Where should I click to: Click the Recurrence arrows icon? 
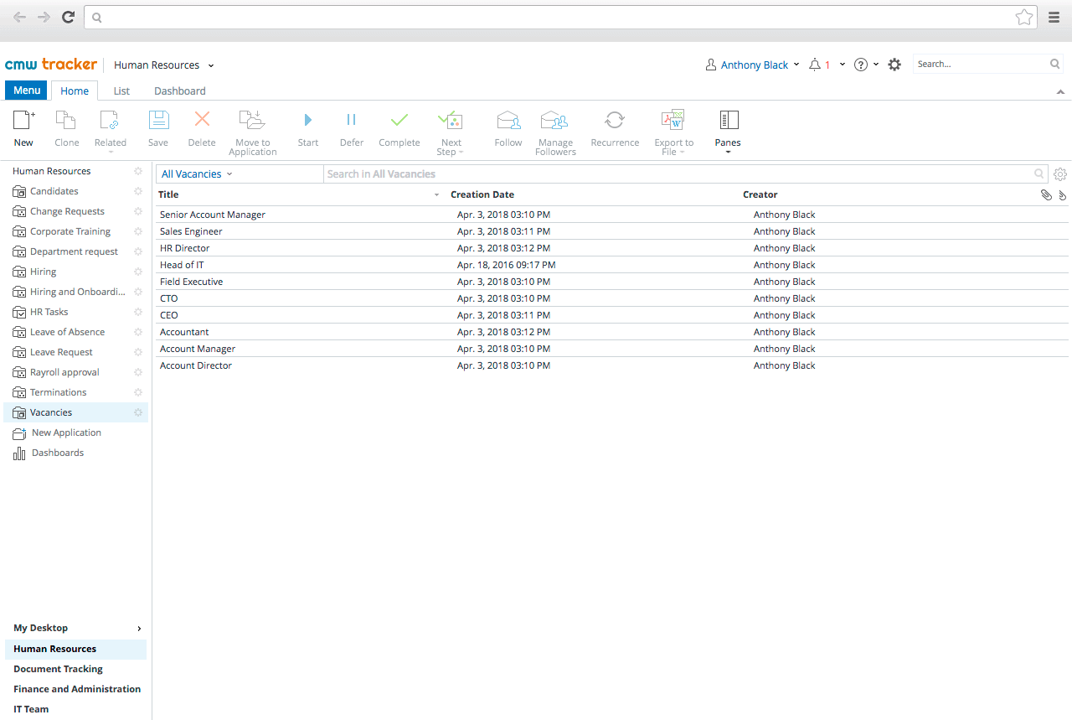pyautogui.click(x=615, y=120)
